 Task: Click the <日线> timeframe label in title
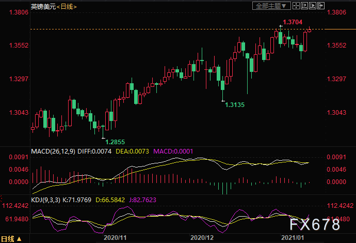tap(67, 7)
